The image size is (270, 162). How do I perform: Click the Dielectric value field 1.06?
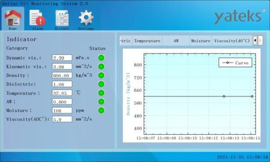[x=62, y=84]
